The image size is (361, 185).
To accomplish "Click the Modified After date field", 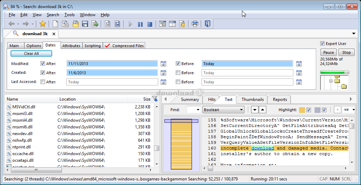I will pyautogui.click(x=112, y=64).
